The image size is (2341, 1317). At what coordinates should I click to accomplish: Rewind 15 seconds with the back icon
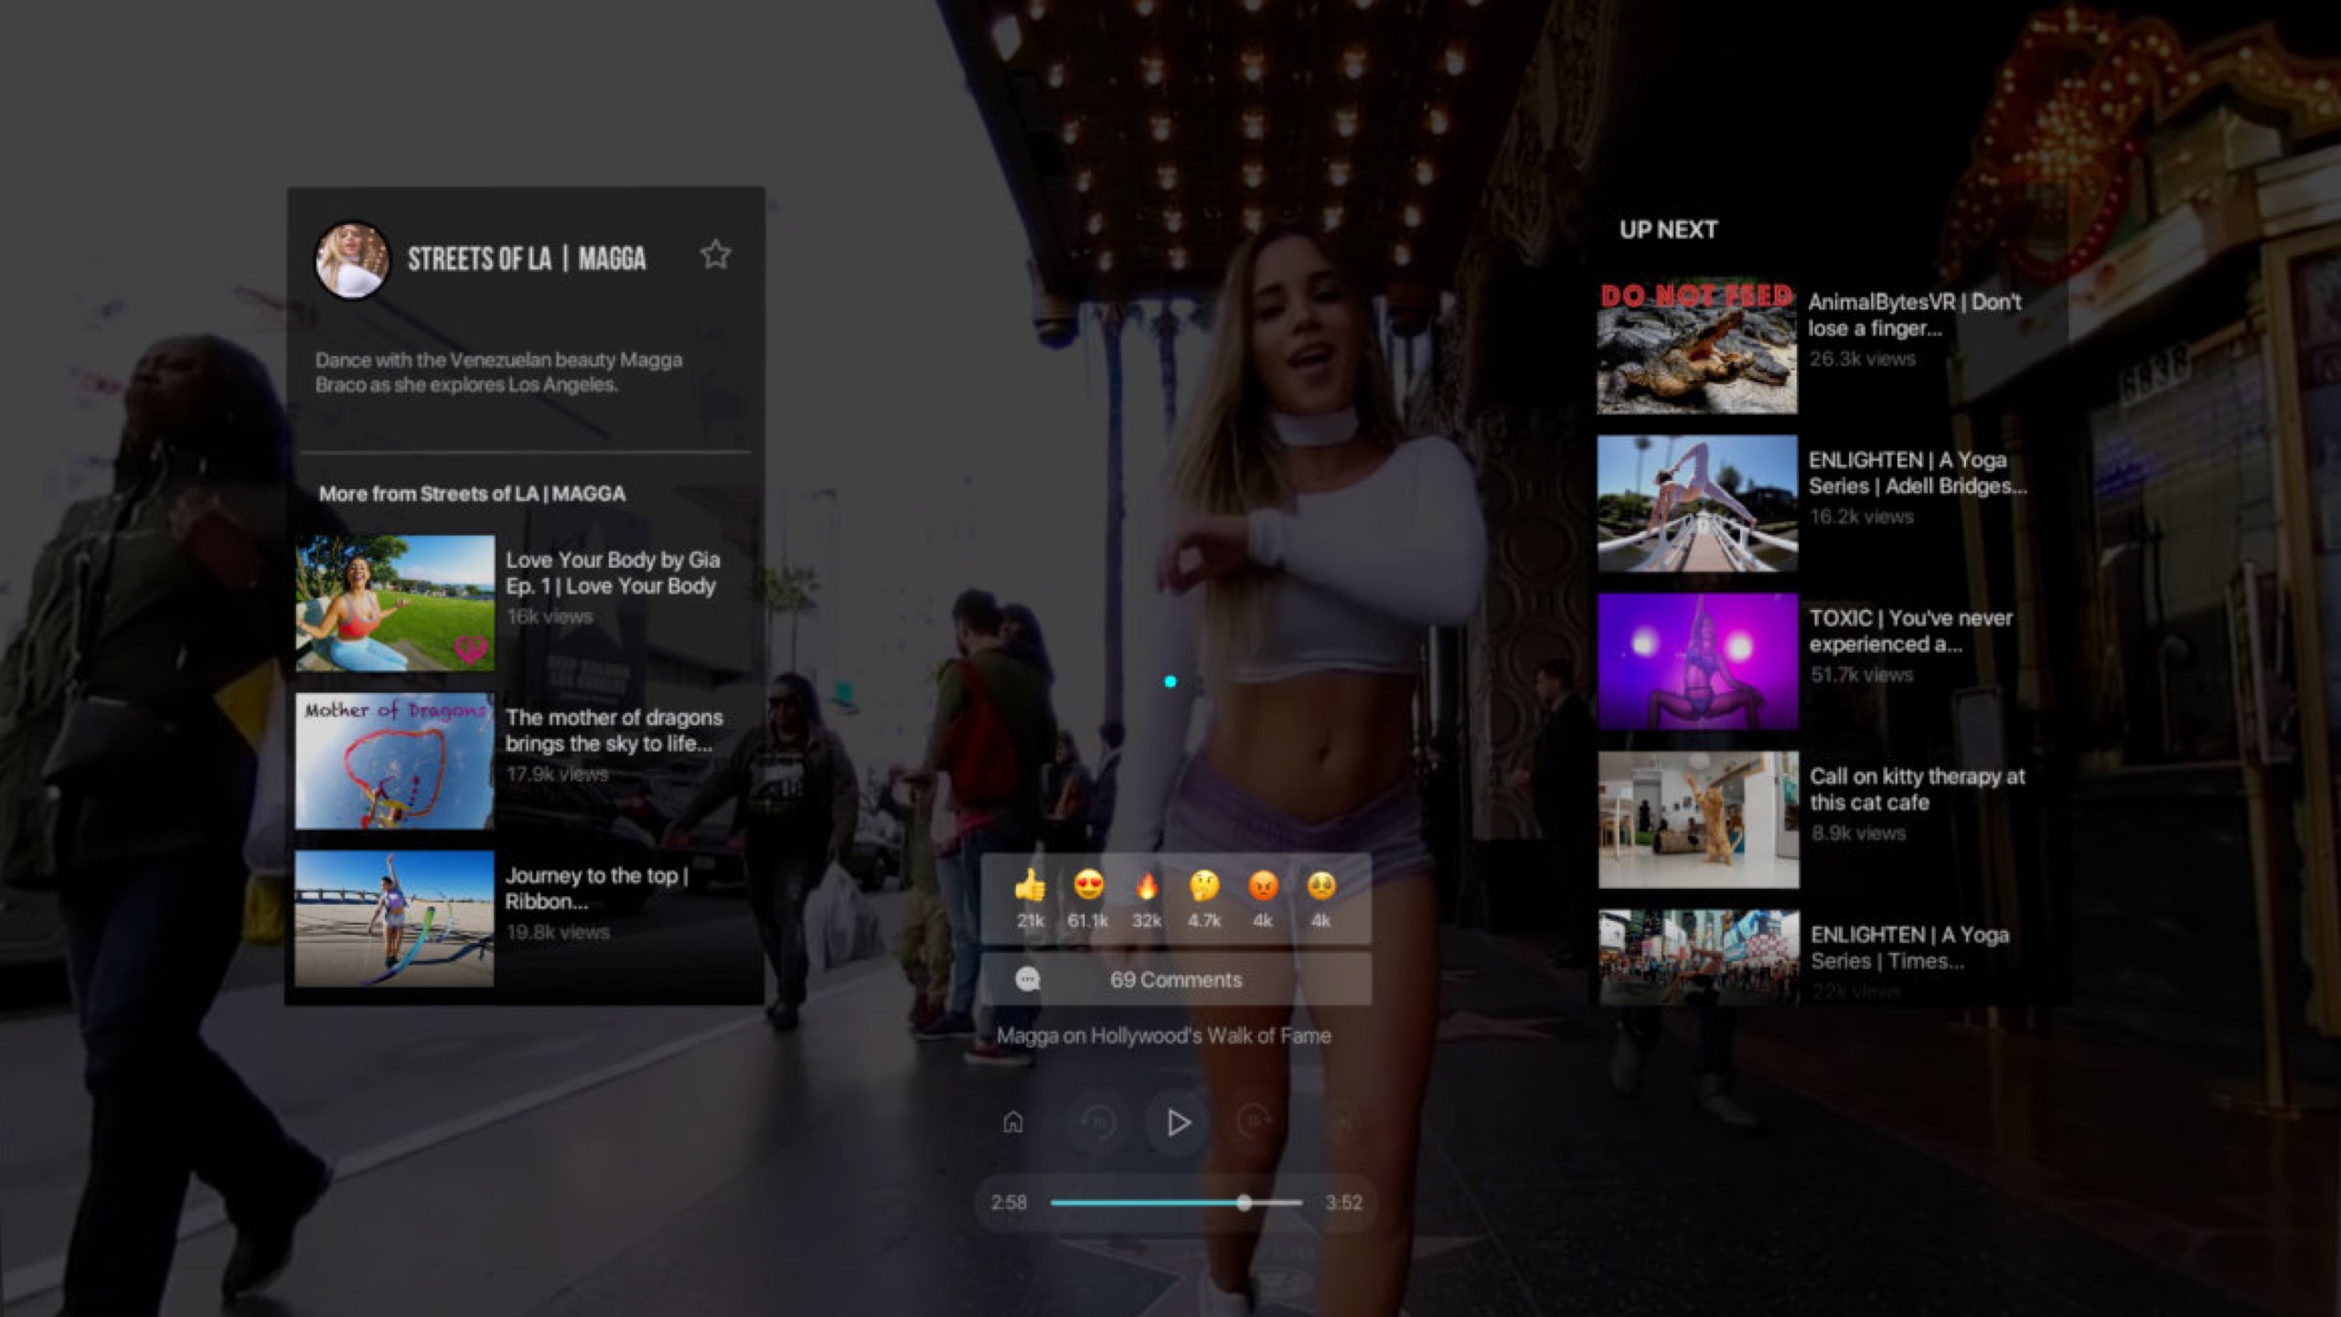click(1097, 1121)
